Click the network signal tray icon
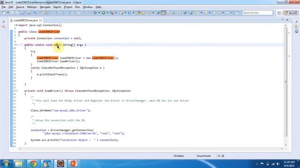The width and height of the screenshot is (300, 168). click(x=273, y=164)
